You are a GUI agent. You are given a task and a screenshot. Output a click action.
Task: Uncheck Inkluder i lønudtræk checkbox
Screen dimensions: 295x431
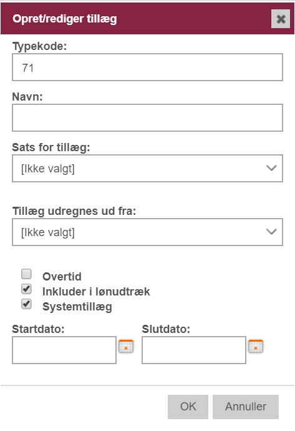pos(26,289)
